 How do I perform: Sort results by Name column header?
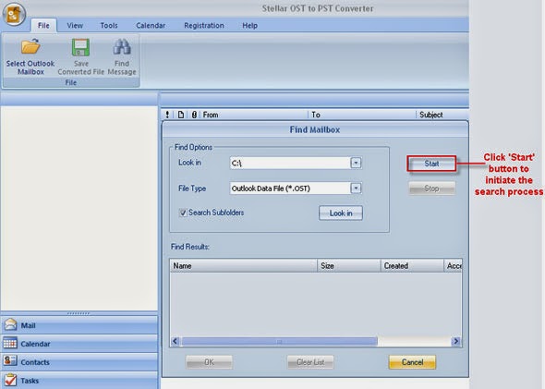[243, 265]
